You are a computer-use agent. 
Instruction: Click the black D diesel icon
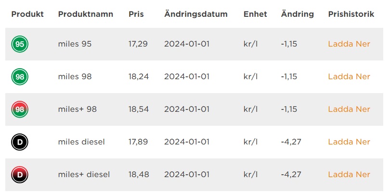click(20, 142)
